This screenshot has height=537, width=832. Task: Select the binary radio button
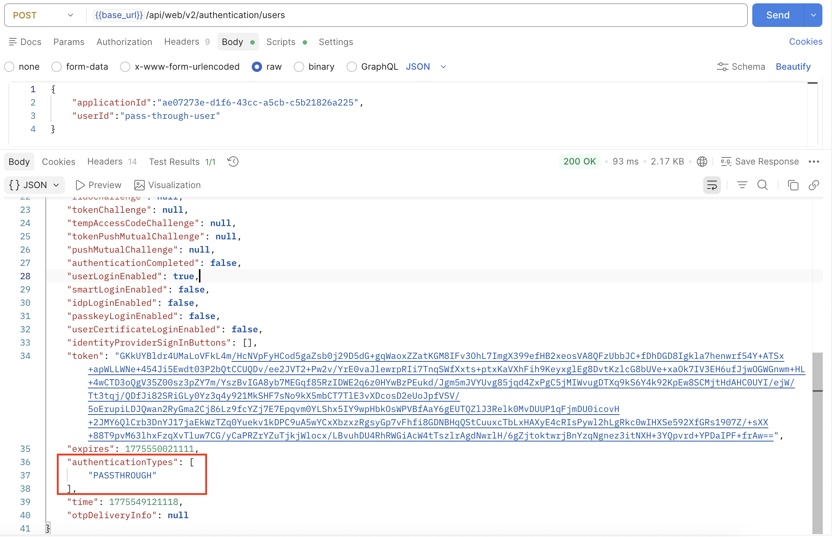[x=299, y=67]
